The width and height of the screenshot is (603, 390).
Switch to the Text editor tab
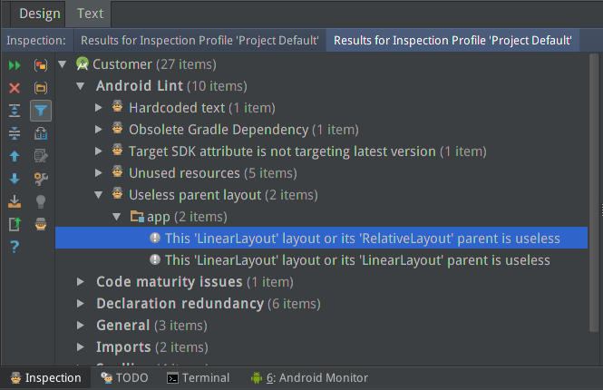[90, 13]
